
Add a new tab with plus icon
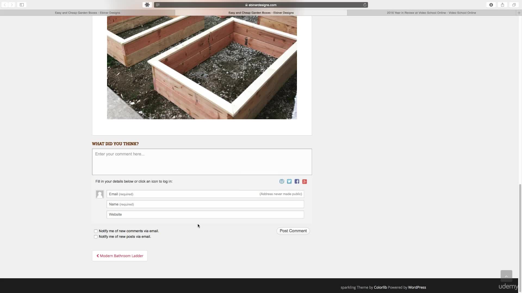tap(519, 13)
